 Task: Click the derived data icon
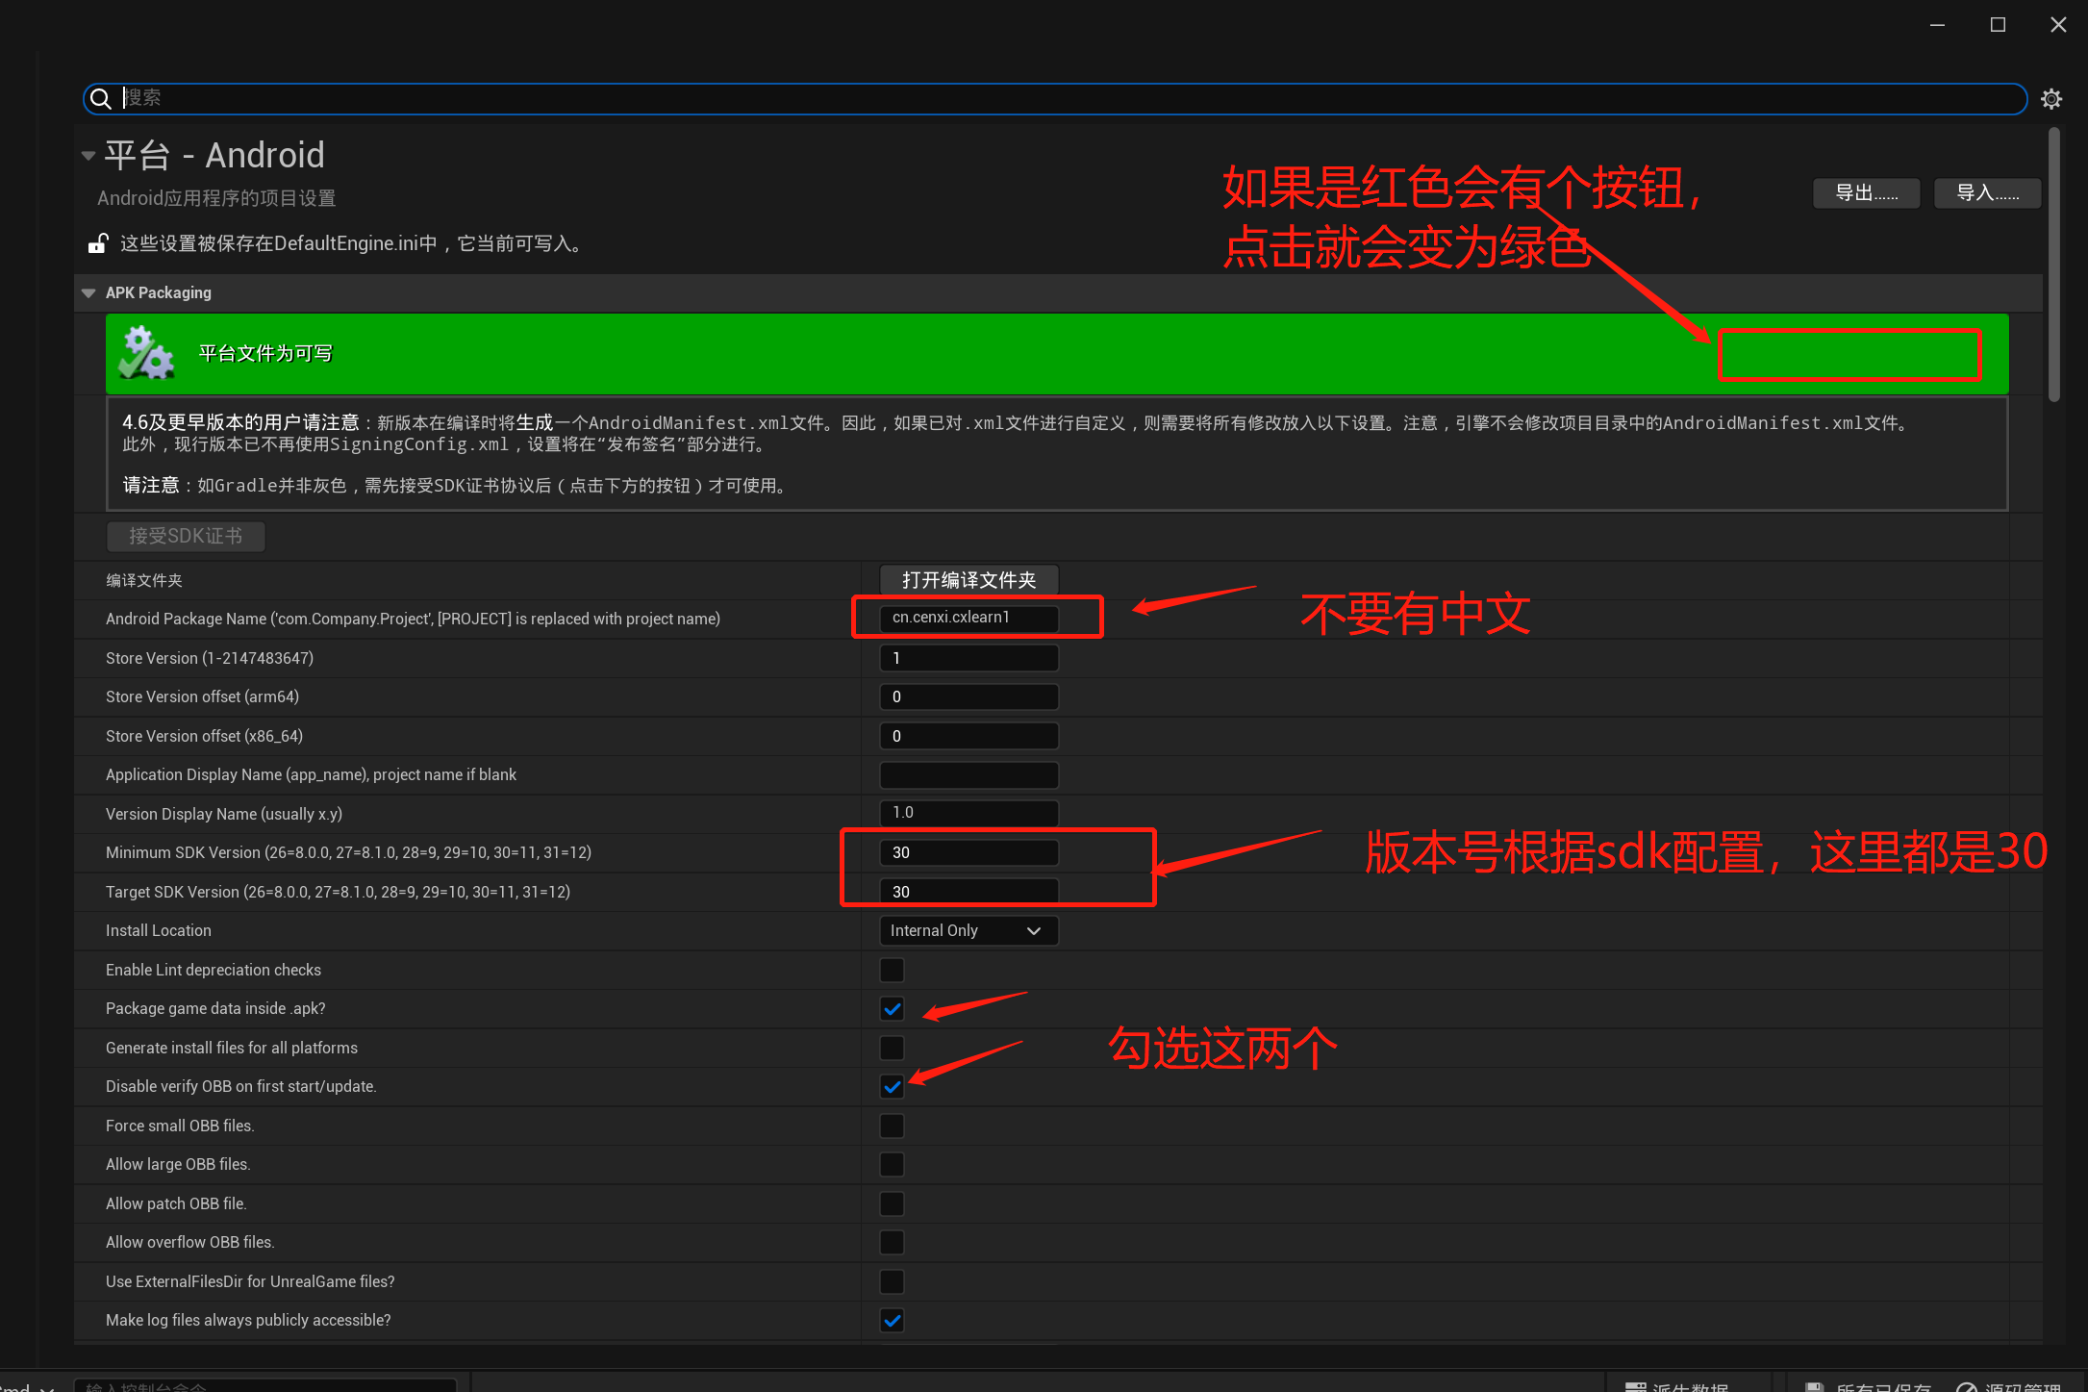click(x=1635, y=1386)
